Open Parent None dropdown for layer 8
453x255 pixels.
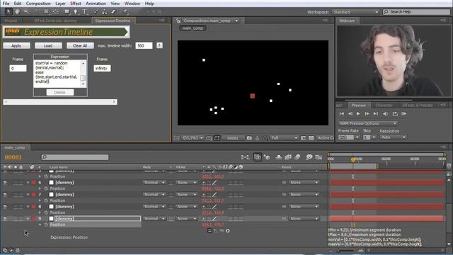click(304, 207)
